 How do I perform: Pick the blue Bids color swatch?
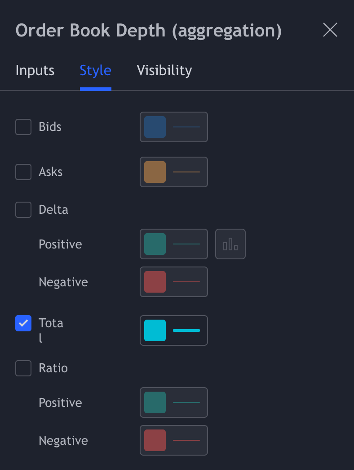(x=155, y=127)
